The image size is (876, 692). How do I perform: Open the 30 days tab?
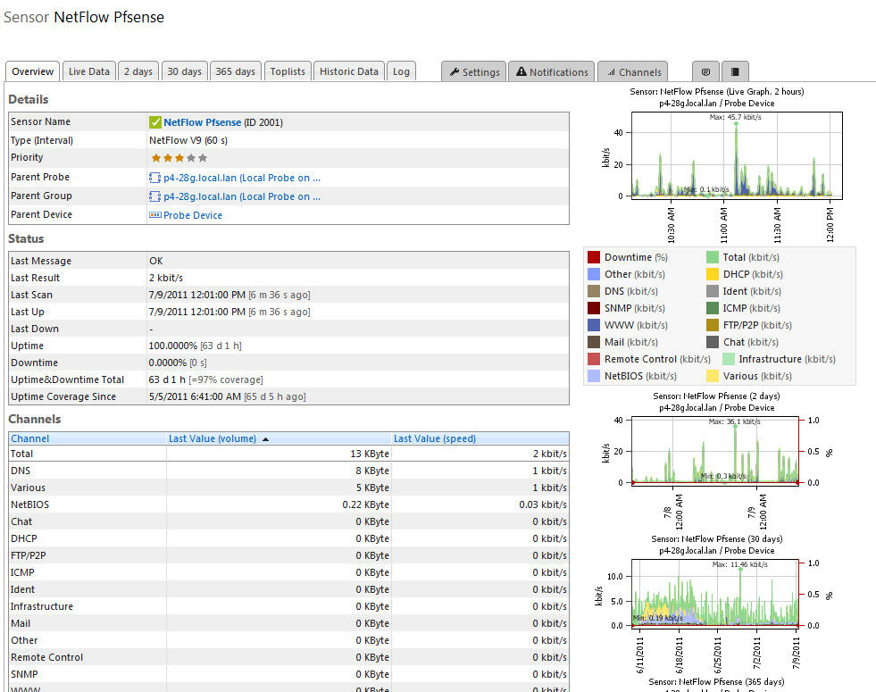point(184,71)
